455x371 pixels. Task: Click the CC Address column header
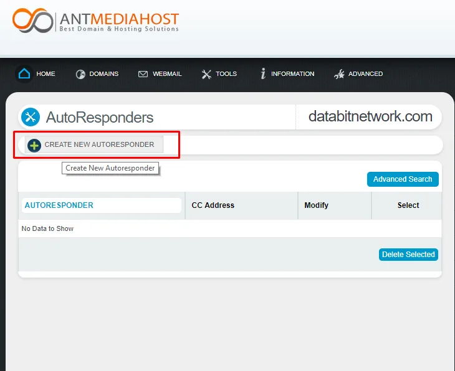click(213, 205)
